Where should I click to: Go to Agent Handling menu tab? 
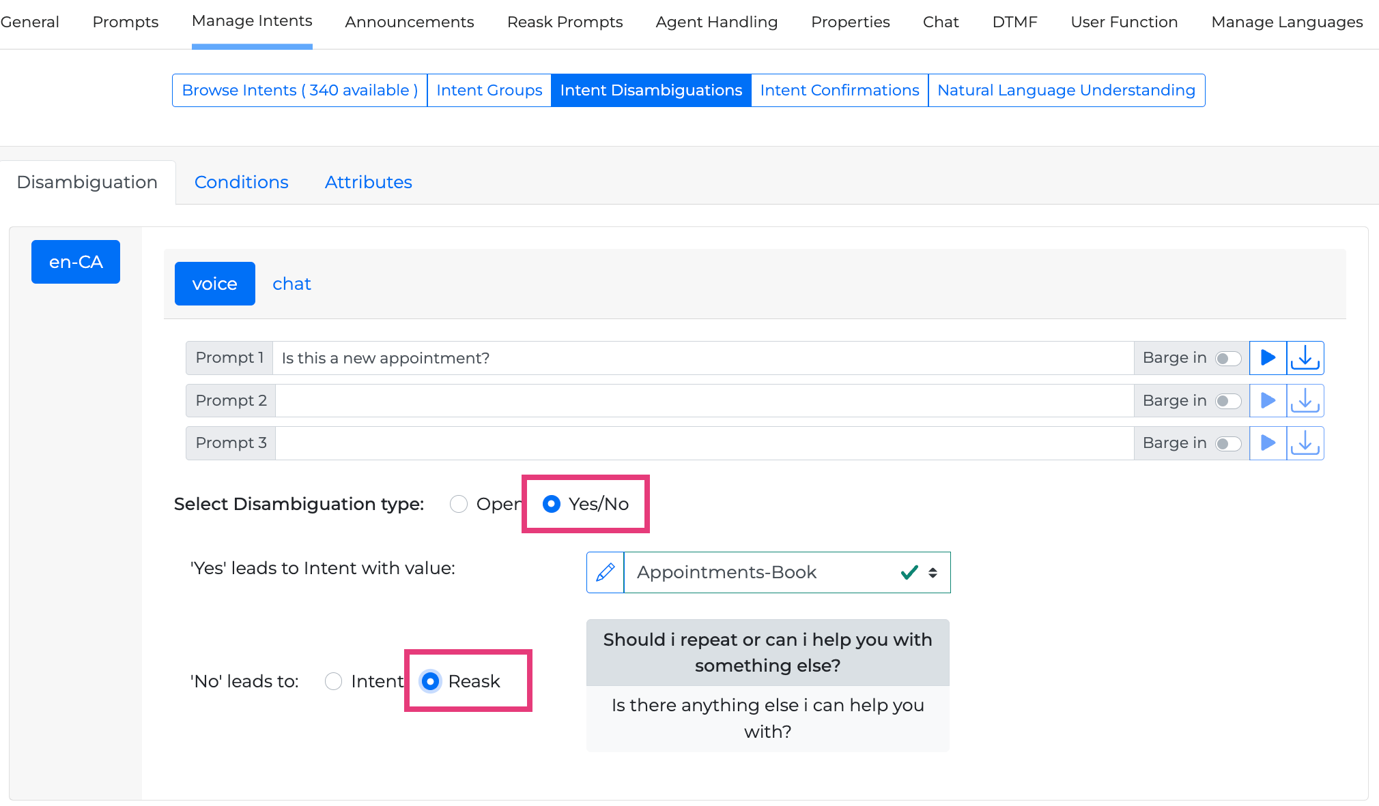click(x=716, y=22)
